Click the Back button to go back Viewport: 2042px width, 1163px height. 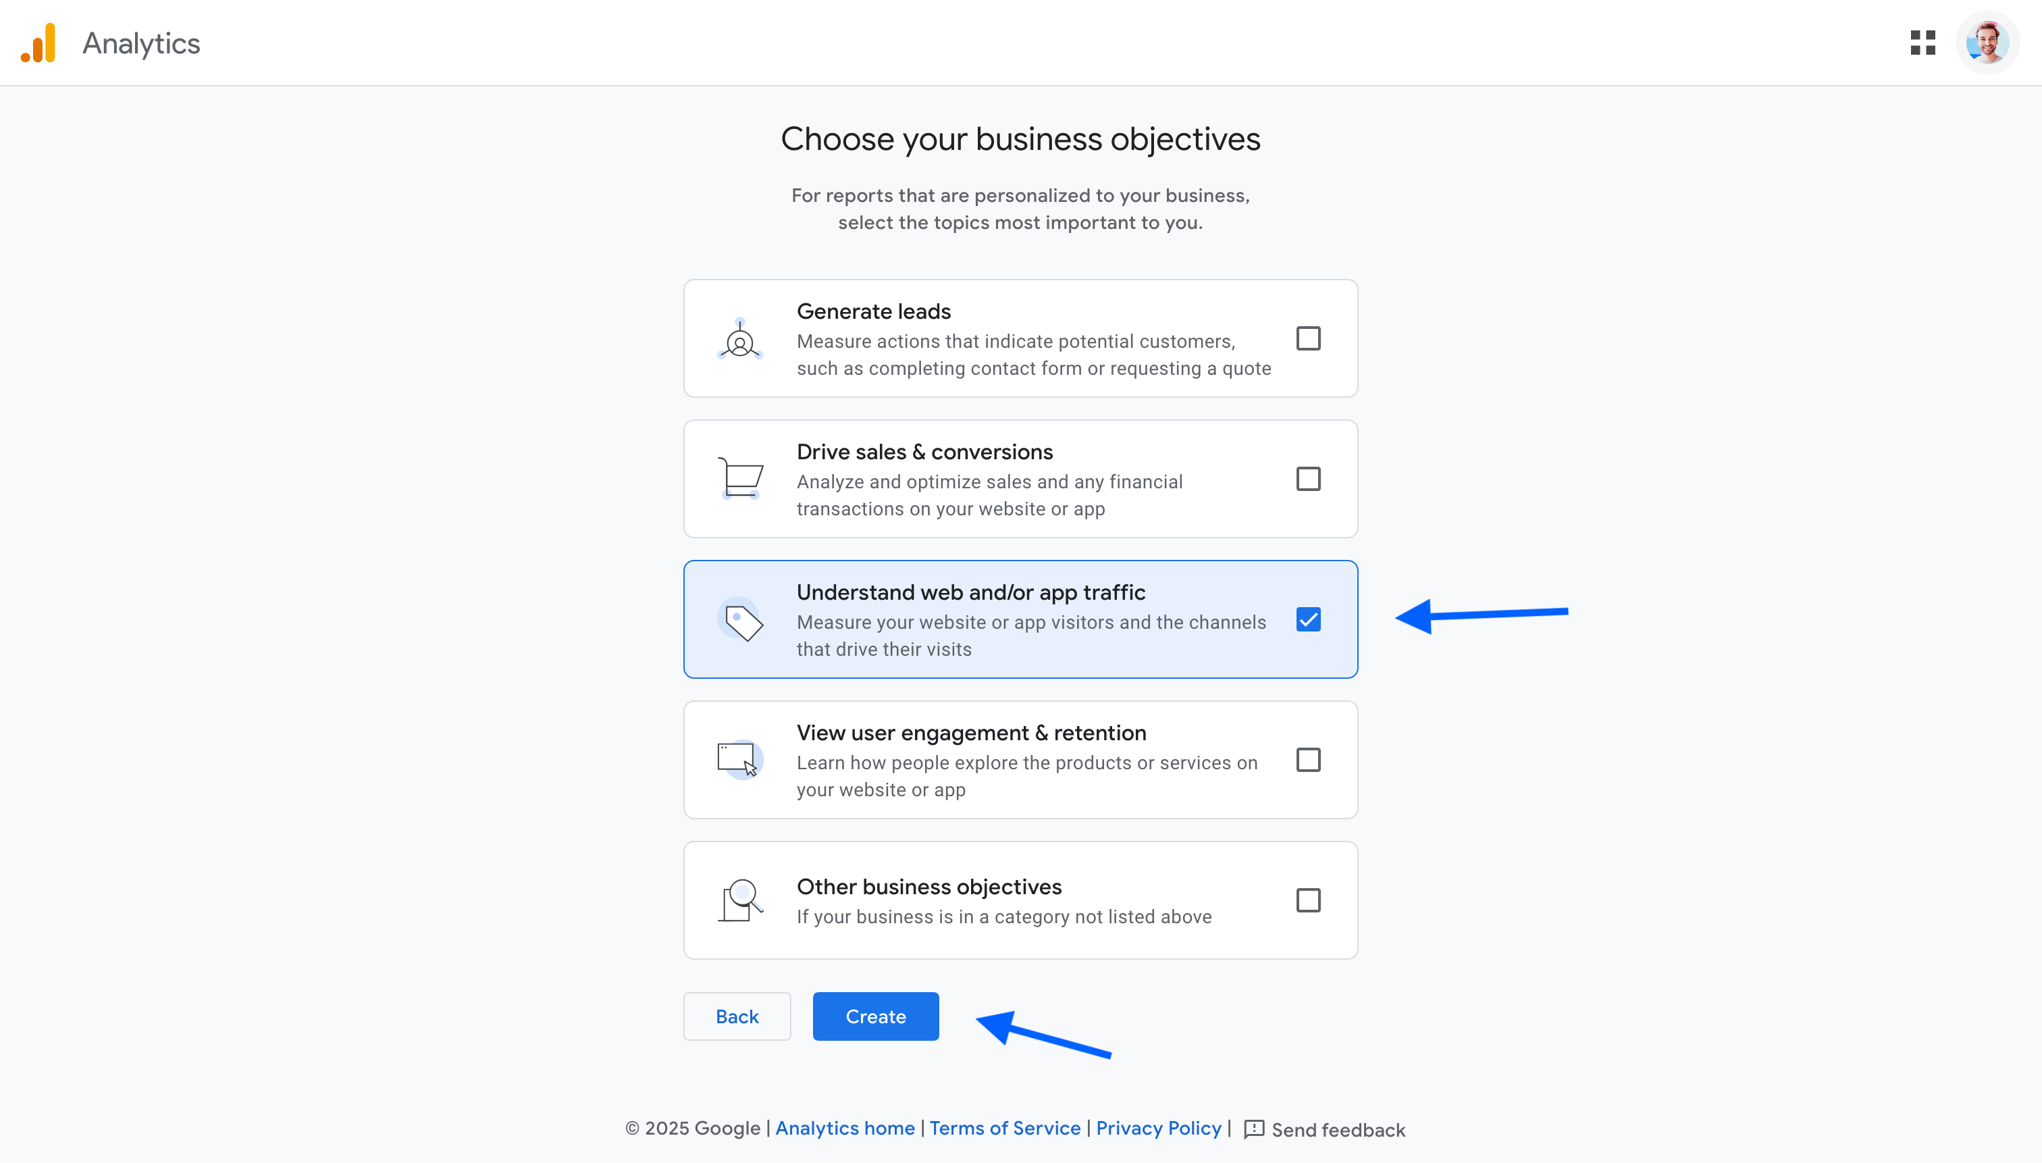pos(736,1016)
